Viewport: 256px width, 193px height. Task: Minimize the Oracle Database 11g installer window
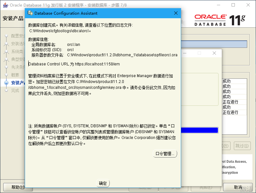click(x=219, y=5)
